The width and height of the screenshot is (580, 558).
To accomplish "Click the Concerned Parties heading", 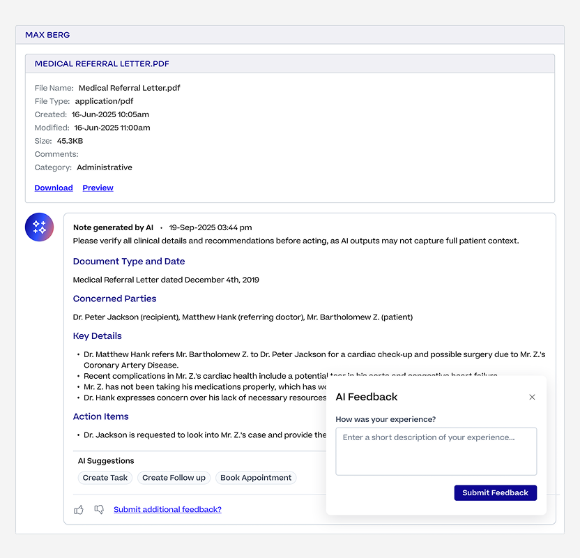I will tap(114, 299).
